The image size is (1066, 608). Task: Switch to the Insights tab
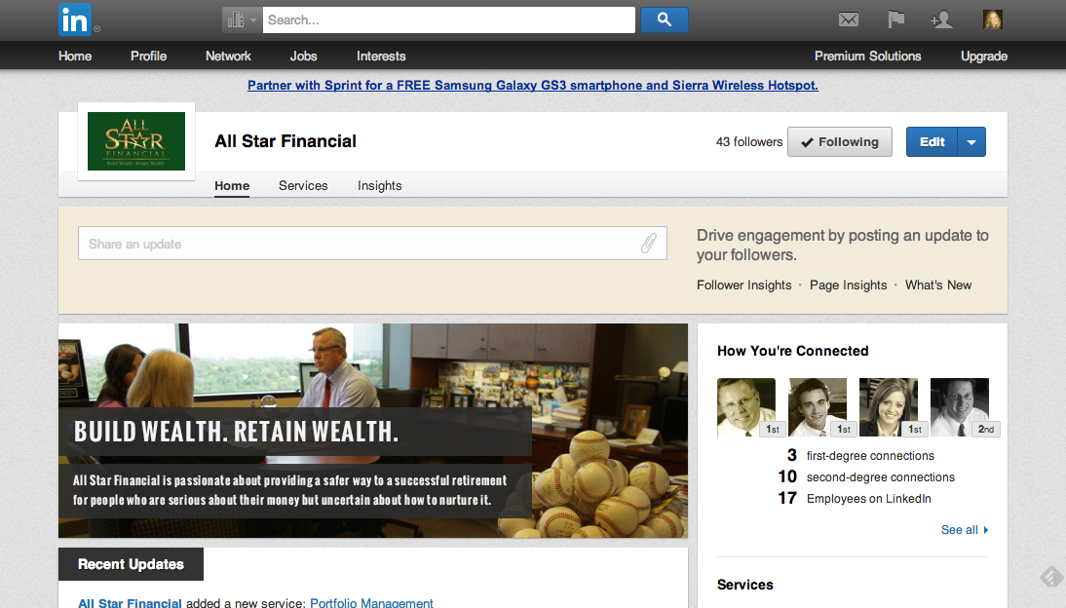(x=379, y=186)
